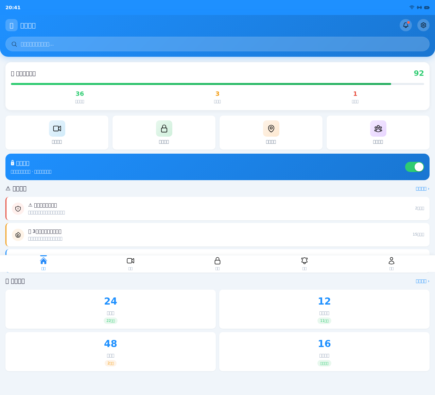Switch to alarm bell tab in bottom bar
Image resolution: width=435 pixels, height=395 pixels.
pos(304,263)
